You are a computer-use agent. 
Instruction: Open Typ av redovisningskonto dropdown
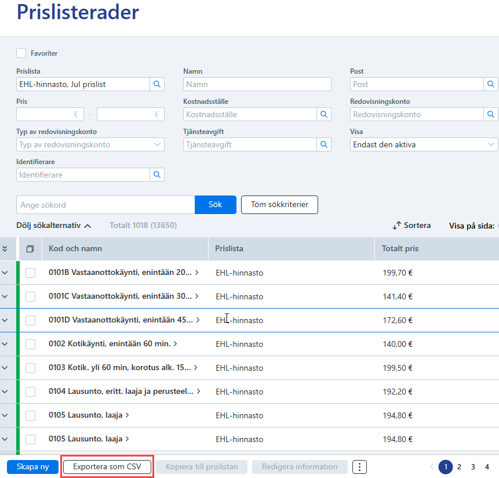(90, 144)
